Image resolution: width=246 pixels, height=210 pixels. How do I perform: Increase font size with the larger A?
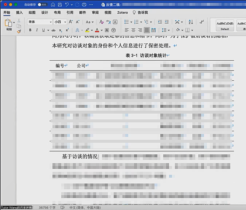click(71, 22)
